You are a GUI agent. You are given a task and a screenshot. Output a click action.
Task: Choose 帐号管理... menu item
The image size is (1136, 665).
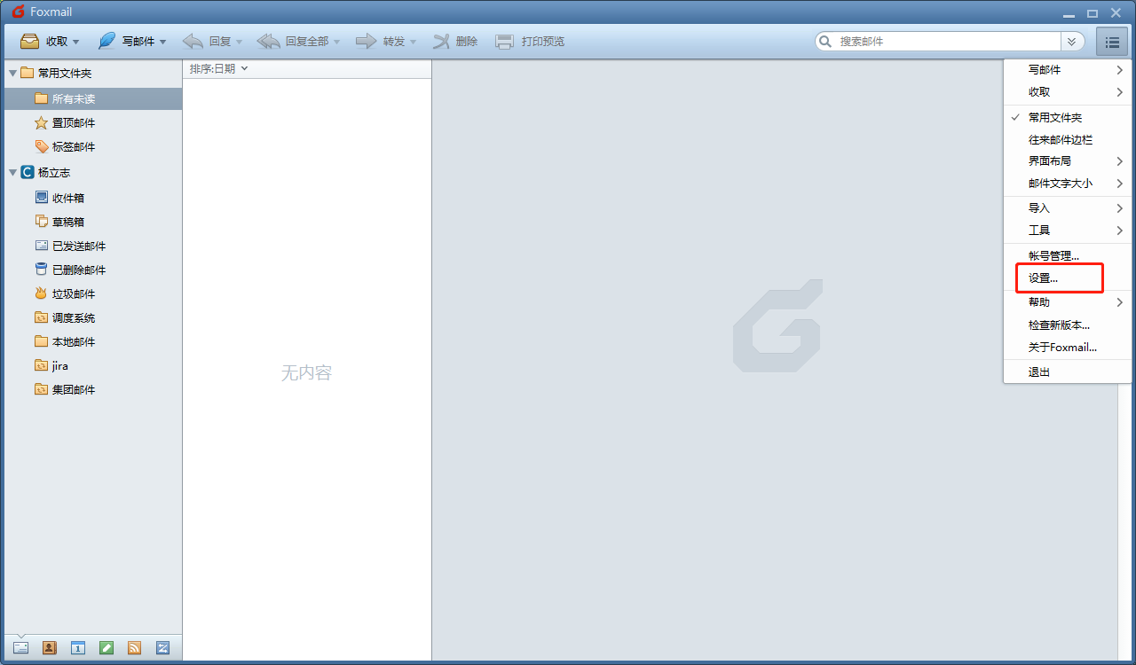click(1068, 255)
